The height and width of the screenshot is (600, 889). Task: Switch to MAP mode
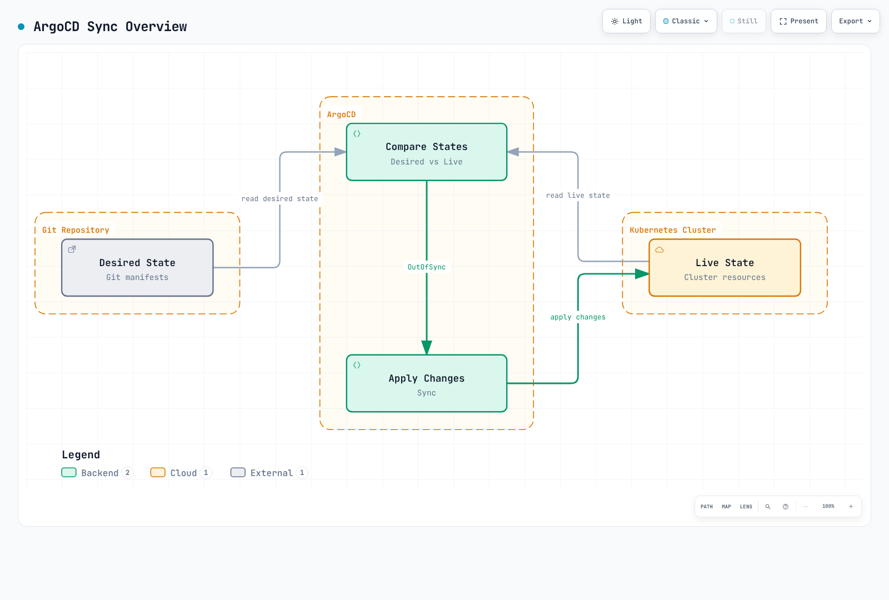[726, 507]
